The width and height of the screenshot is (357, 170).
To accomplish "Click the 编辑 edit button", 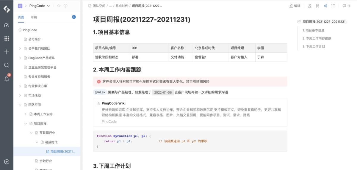I will pyautogui.click(x=295, y=6).
